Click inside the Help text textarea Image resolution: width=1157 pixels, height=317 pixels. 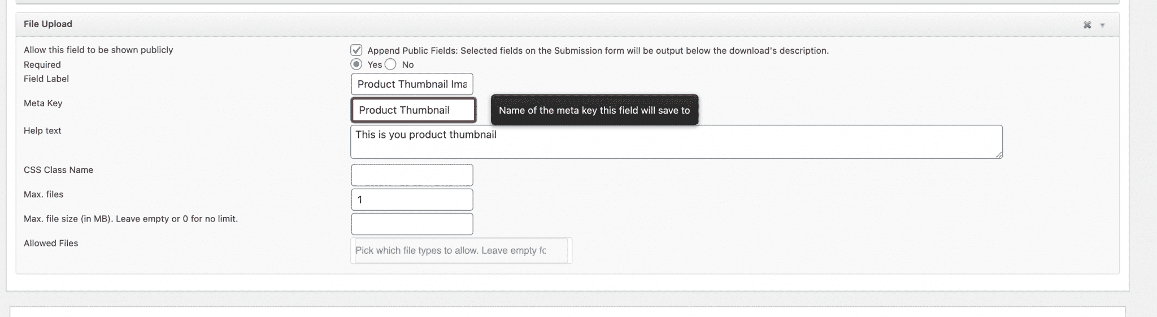click(x=676, y=141)
